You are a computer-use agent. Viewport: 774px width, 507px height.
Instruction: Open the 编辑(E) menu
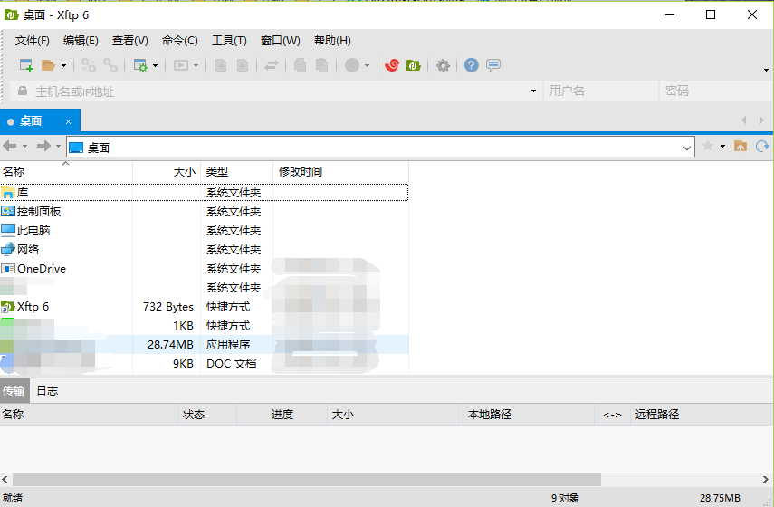pyautogui.click(x=81, y=41)
